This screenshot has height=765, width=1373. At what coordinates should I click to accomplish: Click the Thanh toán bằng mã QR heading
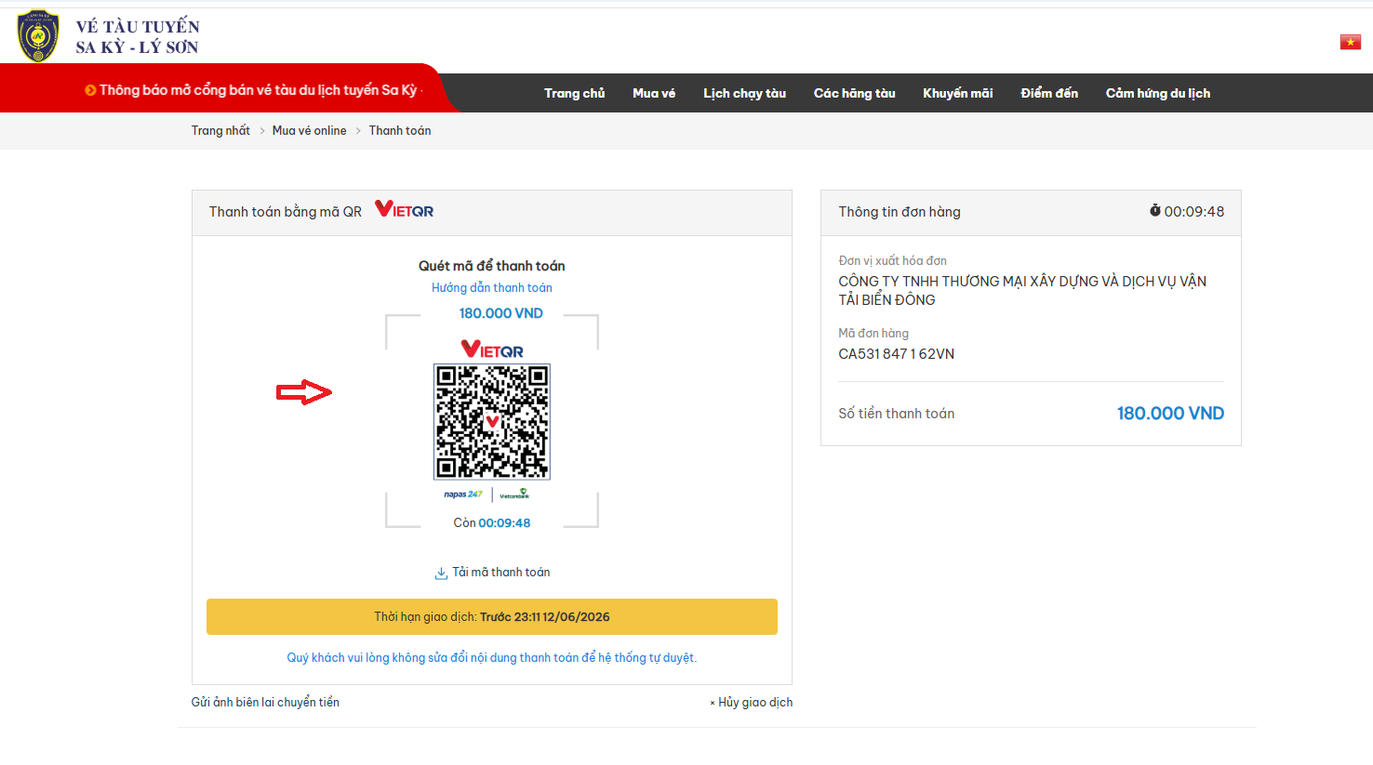pos(286,212)
